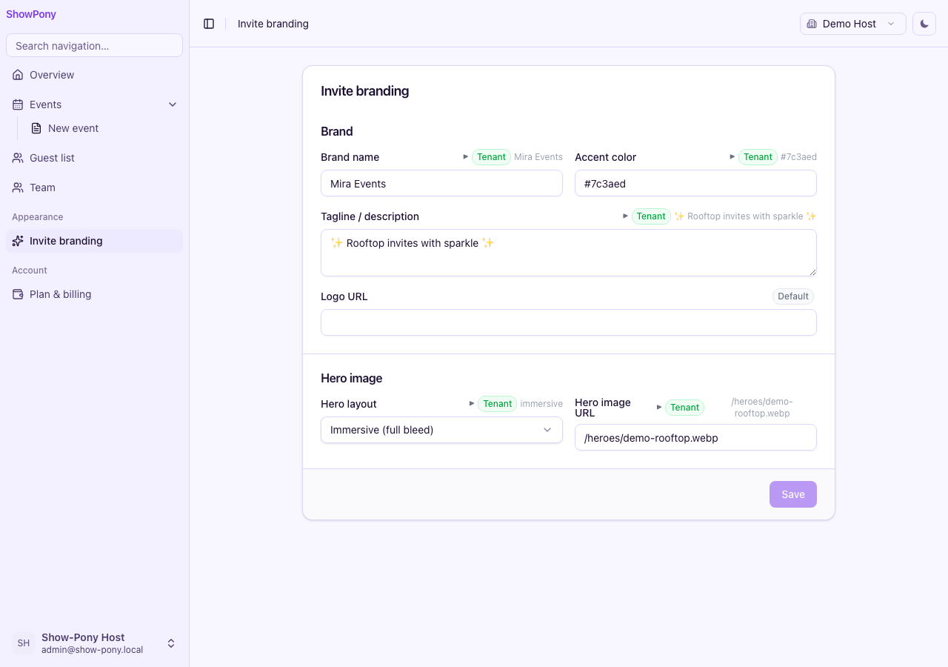Click the Mira Events inherited value text
Viewport: 948px width, 667px height.
pyautogui.click(x=538, y=157)
